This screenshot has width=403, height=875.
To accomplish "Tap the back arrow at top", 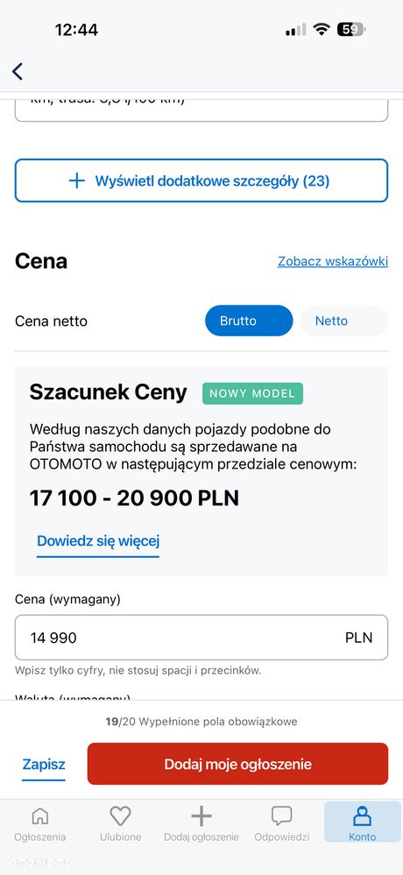I will coord(18,72).
